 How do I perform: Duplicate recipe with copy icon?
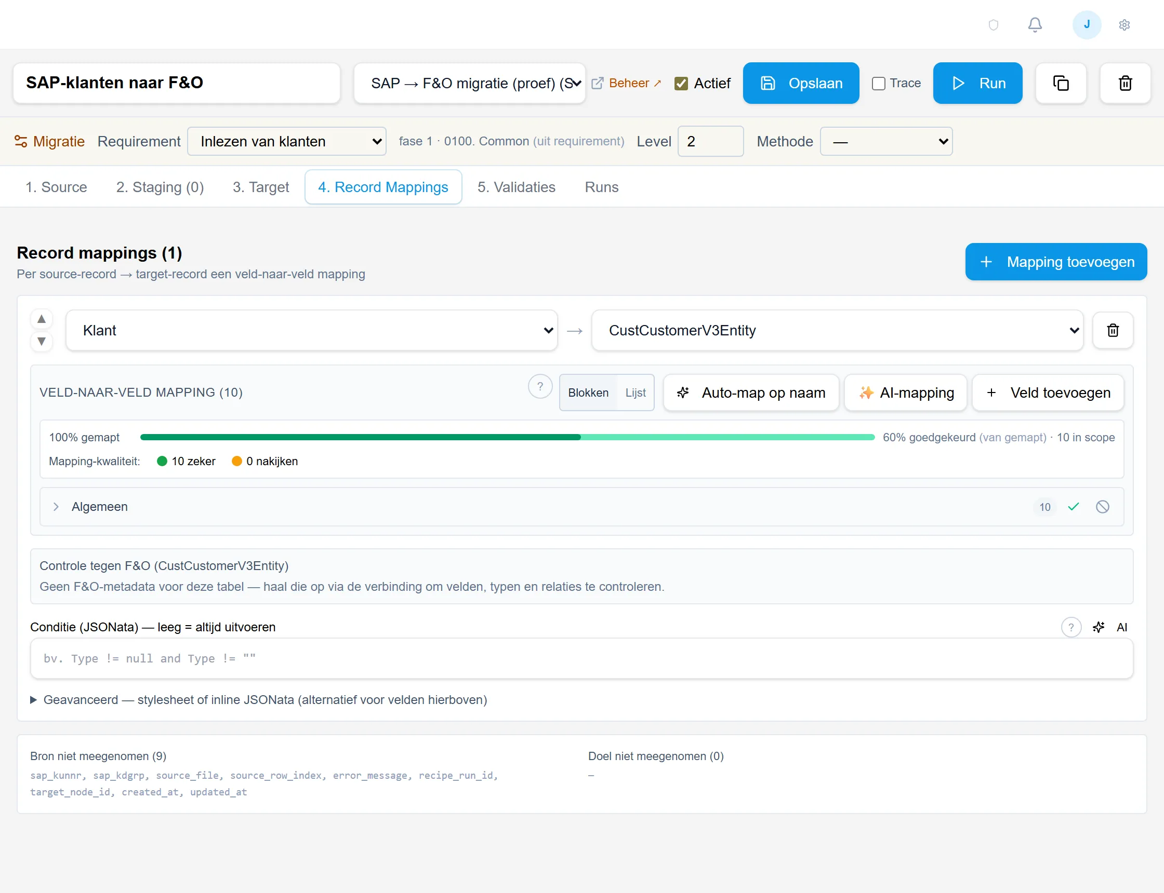coord(1060,83)
